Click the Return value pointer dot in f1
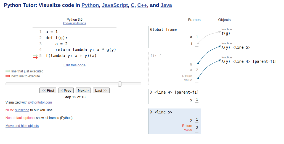Image resolution: width=284 pixels, height=144 pixels. click(198, 78)
